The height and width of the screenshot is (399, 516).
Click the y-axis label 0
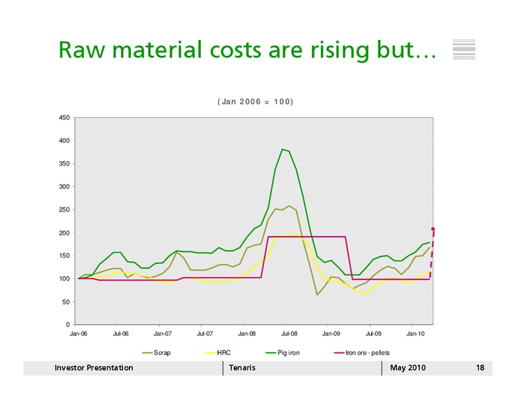point(68,325)
